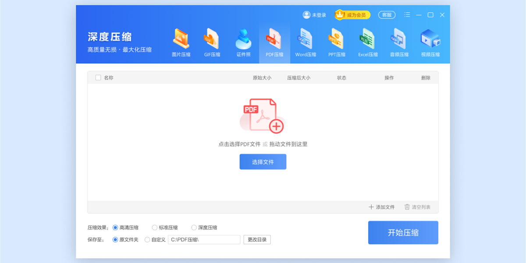Close the 深度压缩 window
The width and height of the screenshot is (526, 263).
442,15
